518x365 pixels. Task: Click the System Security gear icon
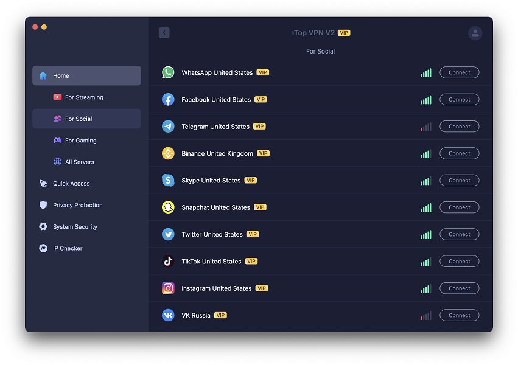[43, 226]
